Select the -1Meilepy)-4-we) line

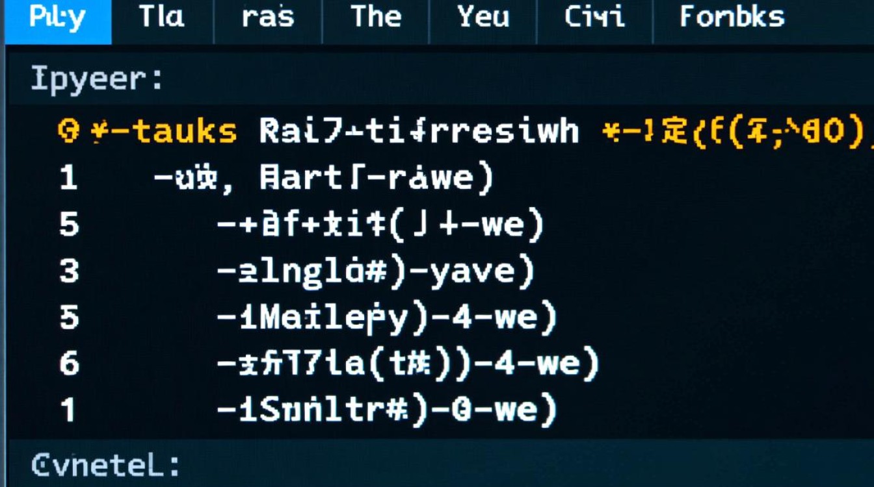(386, 318)
